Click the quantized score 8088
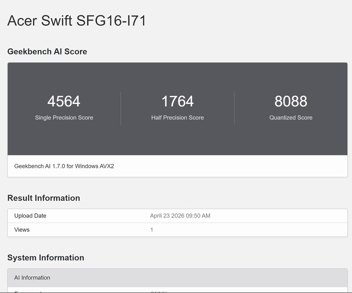Image resolution: width=352 pixels, height=293 pixels. (291, 101)
